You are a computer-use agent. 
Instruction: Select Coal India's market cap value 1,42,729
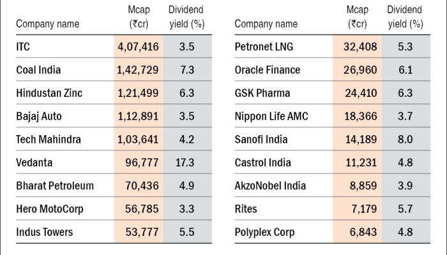(x=138, y=70)
